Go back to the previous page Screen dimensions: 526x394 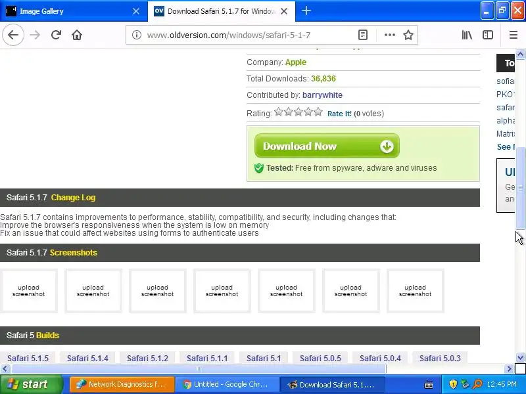click(13, 35)
